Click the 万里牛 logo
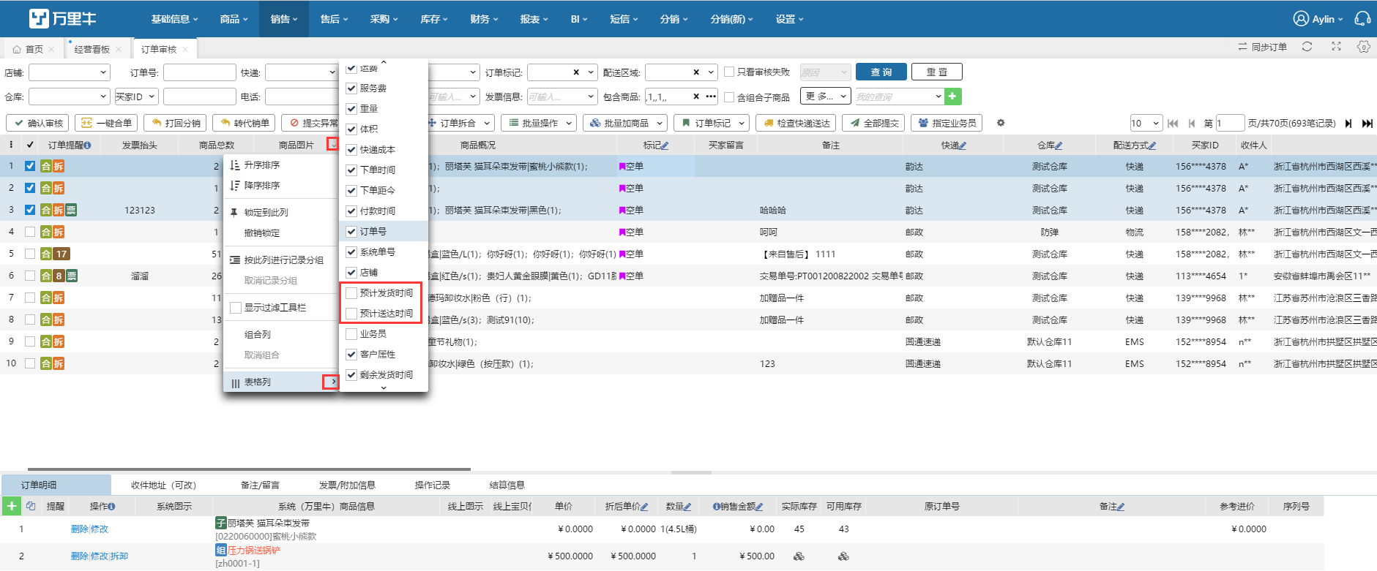Screen dimensions: 1377x571 click(63, 19)
